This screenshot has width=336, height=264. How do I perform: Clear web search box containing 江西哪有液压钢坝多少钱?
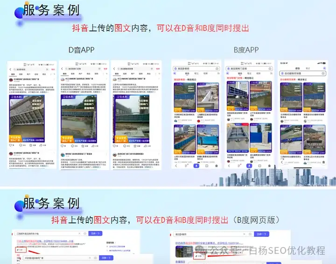[79, 234]
